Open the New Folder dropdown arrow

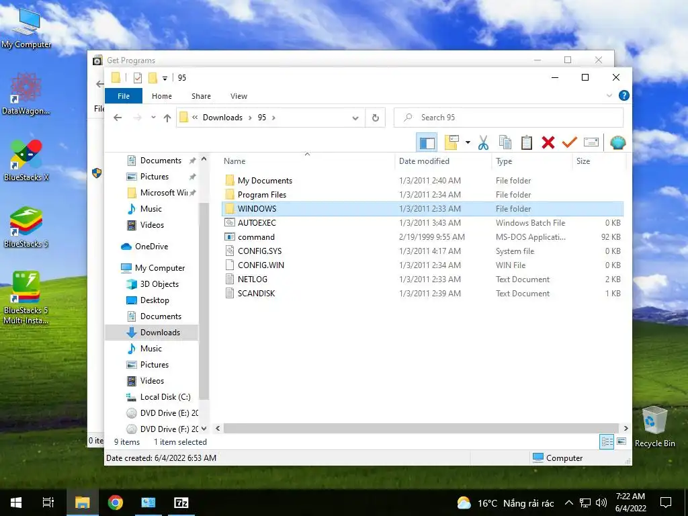click(468, 142)
